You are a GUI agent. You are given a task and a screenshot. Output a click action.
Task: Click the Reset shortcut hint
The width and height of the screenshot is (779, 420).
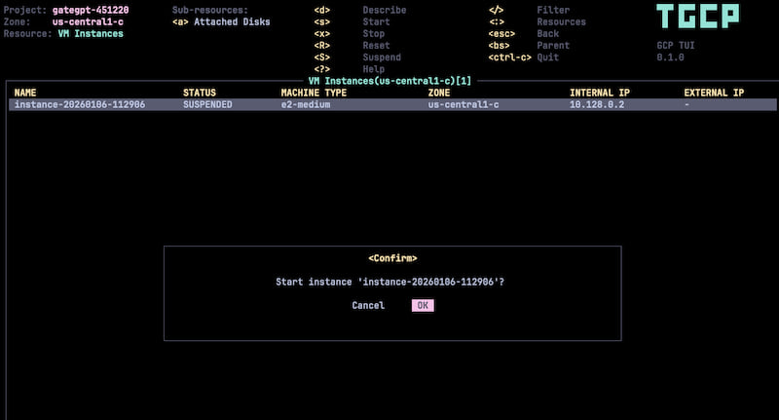376,45
